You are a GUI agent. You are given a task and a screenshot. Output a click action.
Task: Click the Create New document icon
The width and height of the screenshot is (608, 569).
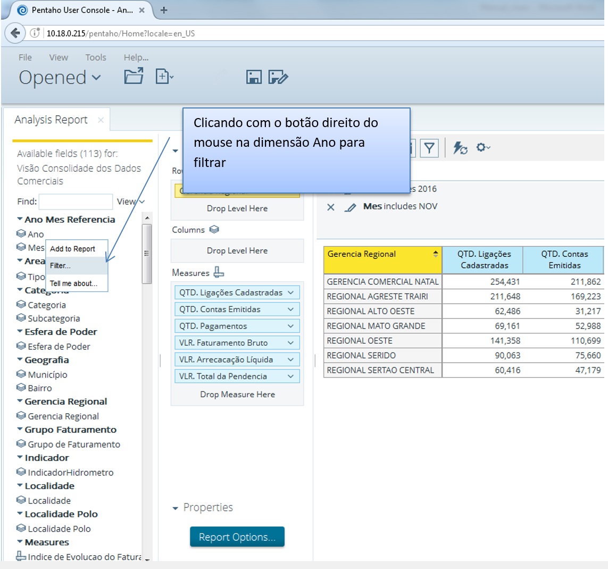(x=162, y=76)
